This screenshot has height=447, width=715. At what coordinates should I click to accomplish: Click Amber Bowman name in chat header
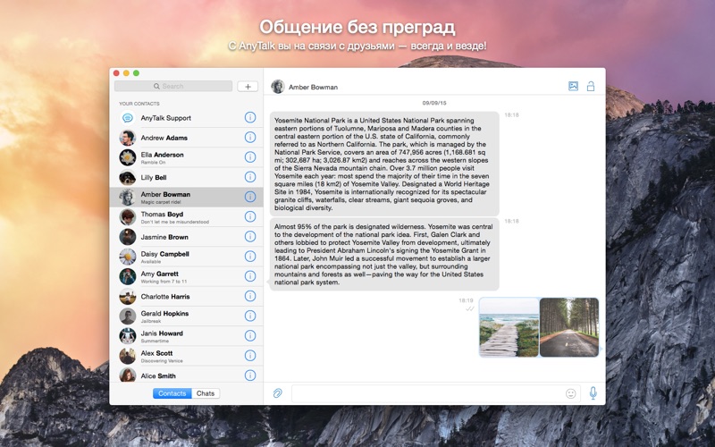tap(313, 87)
